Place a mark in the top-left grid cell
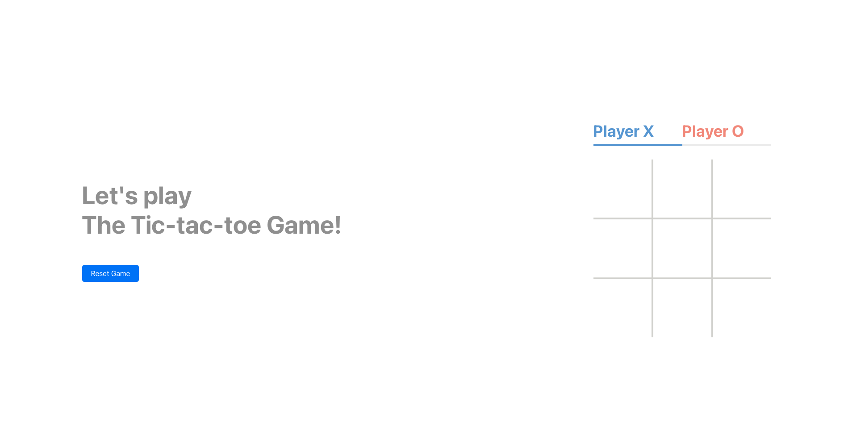This screenshot has height=445, width=848. tap(622, 189)
